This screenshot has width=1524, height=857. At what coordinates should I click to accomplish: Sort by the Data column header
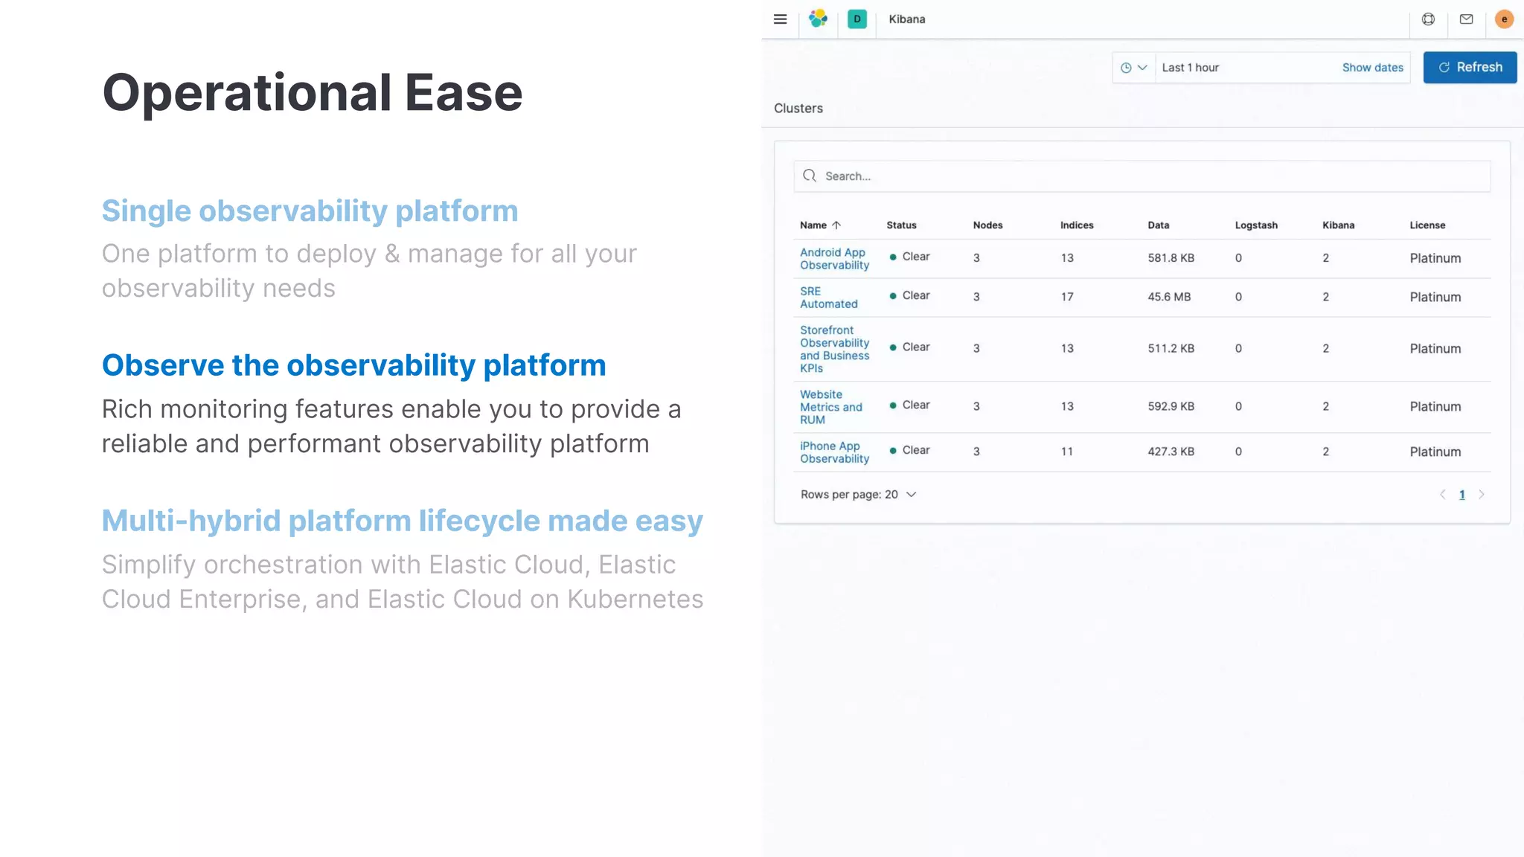pos(1158,225)
